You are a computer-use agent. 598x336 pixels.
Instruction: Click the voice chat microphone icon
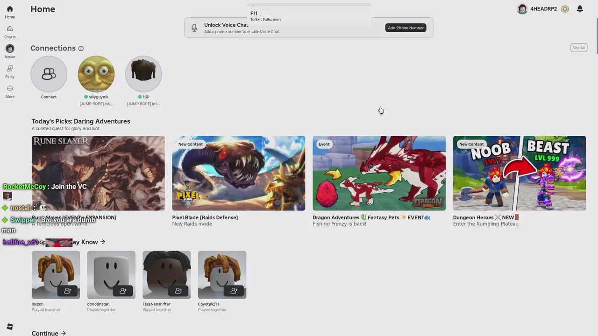point(194,28)
